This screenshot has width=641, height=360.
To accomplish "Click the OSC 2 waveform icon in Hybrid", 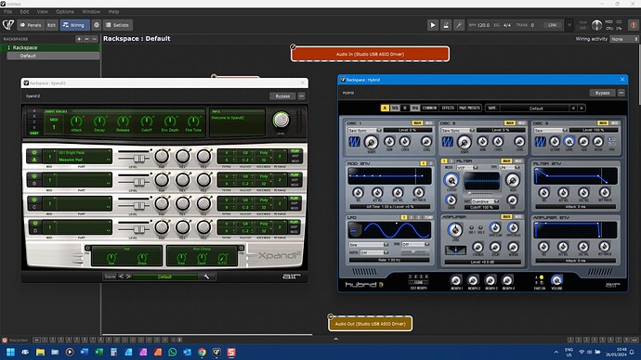I will click(x=448, y=142).
